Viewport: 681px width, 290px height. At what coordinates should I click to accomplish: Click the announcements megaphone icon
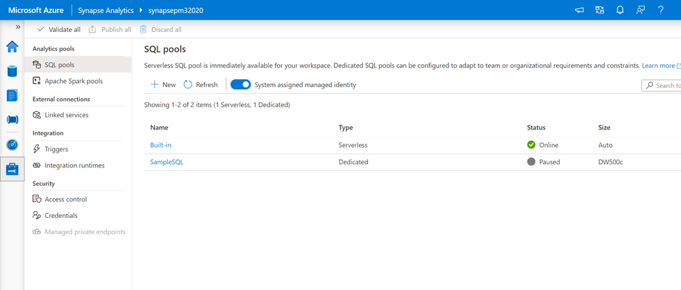pos(579,10)
